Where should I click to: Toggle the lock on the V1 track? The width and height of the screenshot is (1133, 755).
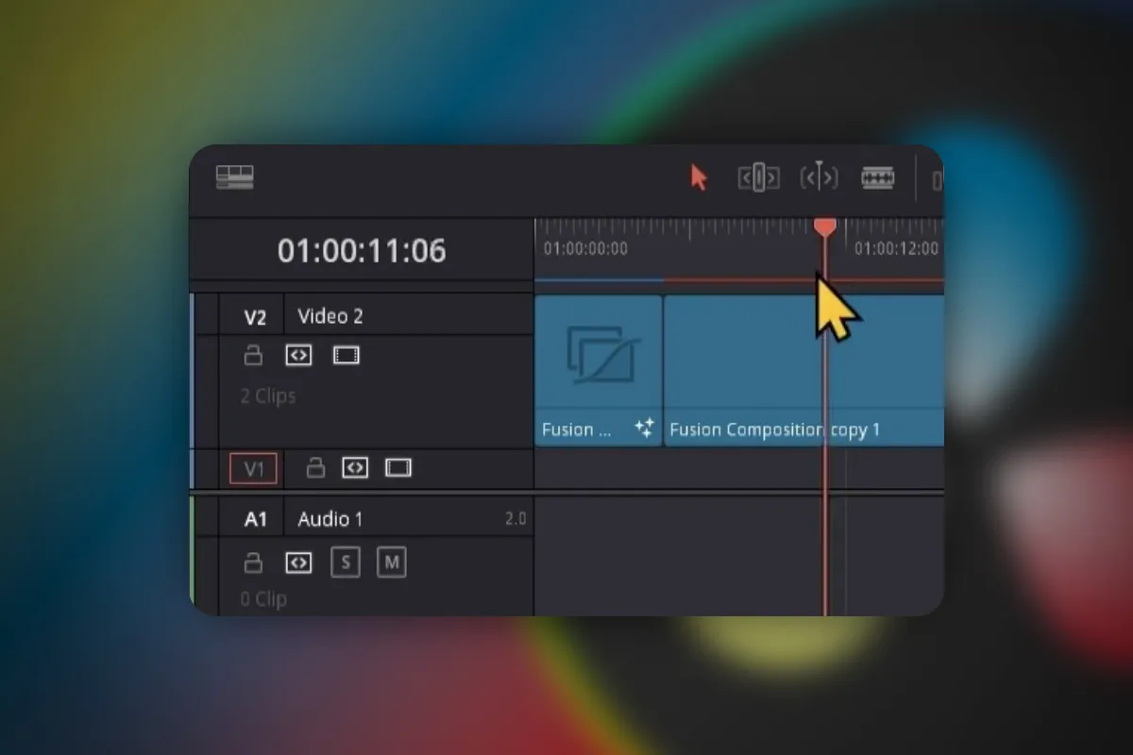pos(316,467)
